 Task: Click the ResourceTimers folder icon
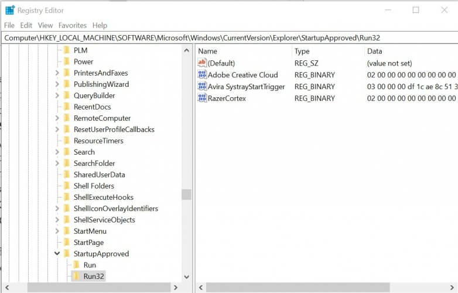pos(67,141)
